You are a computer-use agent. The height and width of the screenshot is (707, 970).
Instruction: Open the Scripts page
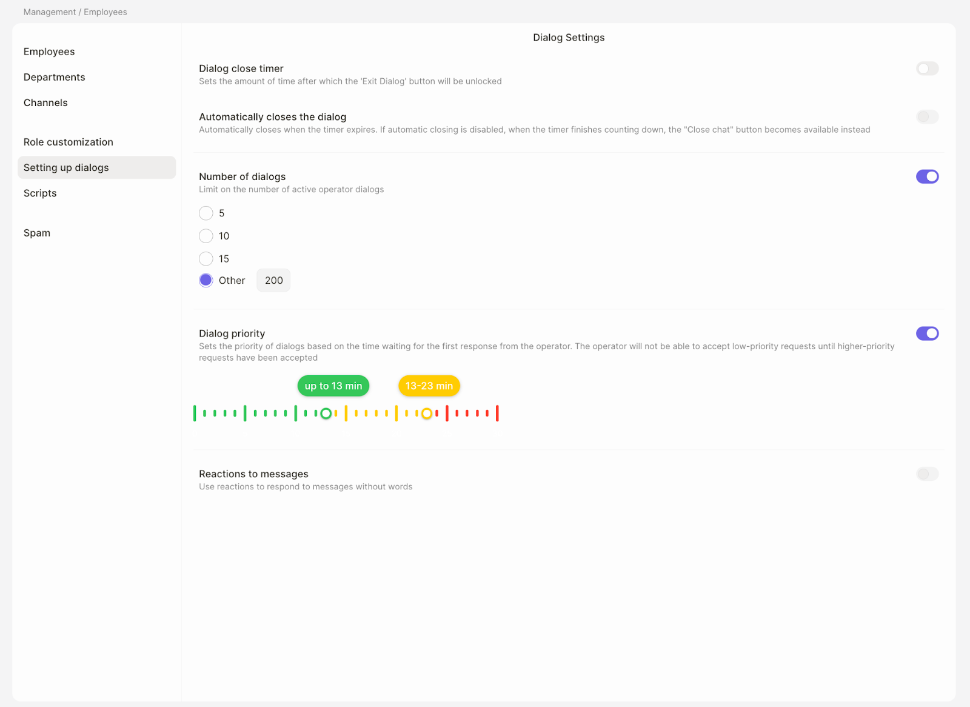(x=40, y=193)
